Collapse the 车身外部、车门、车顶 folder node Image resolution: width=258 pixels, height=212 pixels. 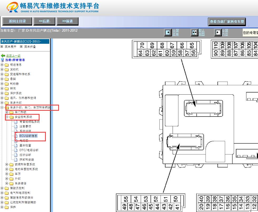coord(2,108)
